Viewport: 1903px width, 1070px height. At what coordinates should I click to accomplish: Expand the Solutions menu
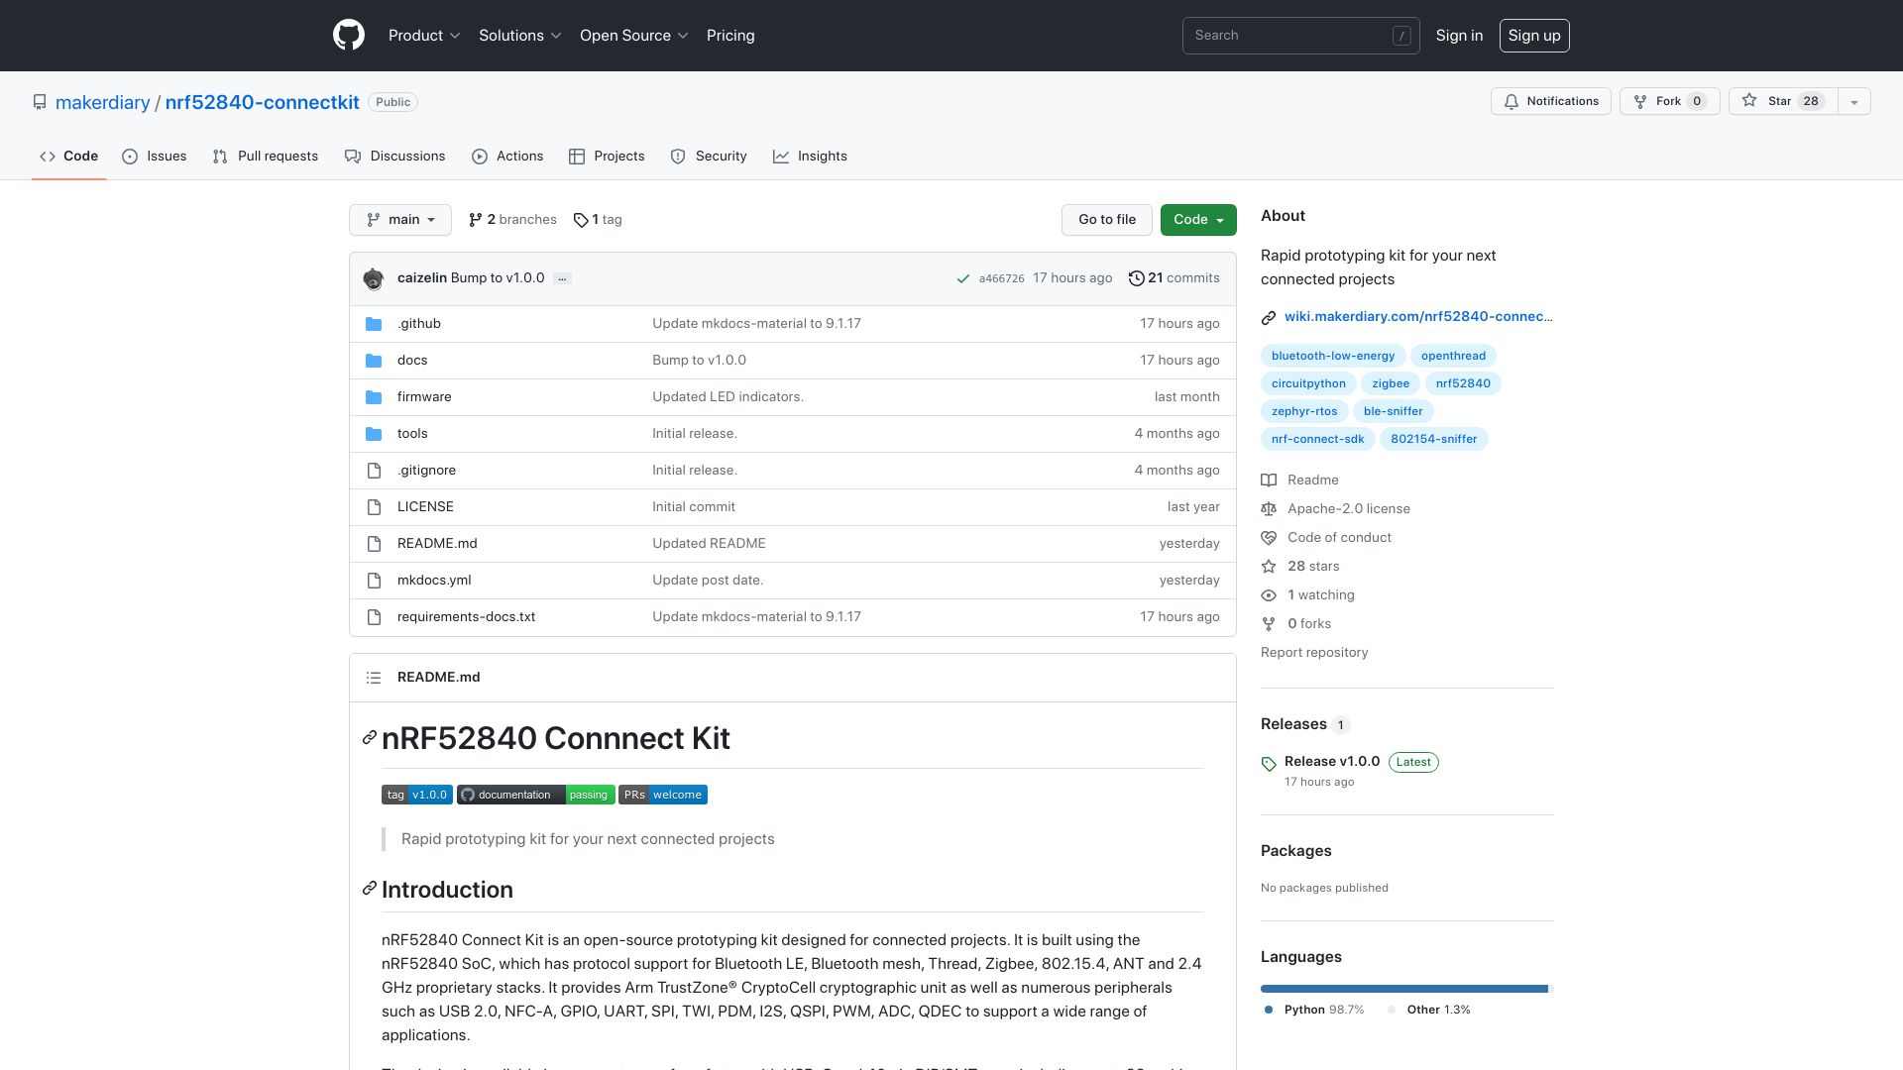[520, 36]
